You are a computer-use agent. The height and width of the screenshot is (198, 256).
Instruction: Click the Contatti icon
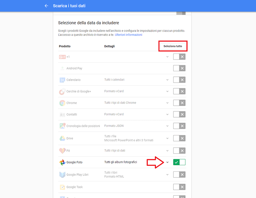[62, 115]
